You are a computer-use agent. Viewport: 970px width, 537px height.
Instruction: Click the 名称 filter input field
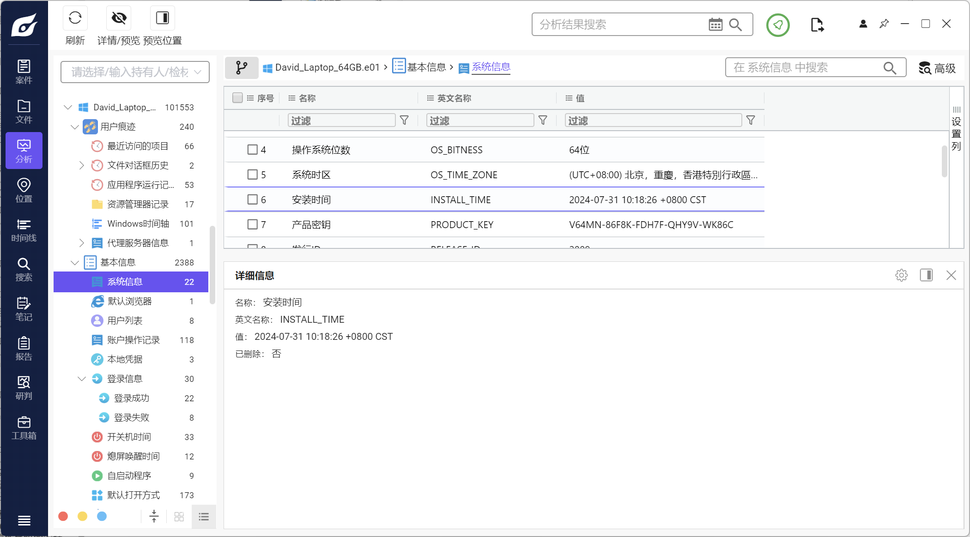pyautogui.click(x=341, y=121)
